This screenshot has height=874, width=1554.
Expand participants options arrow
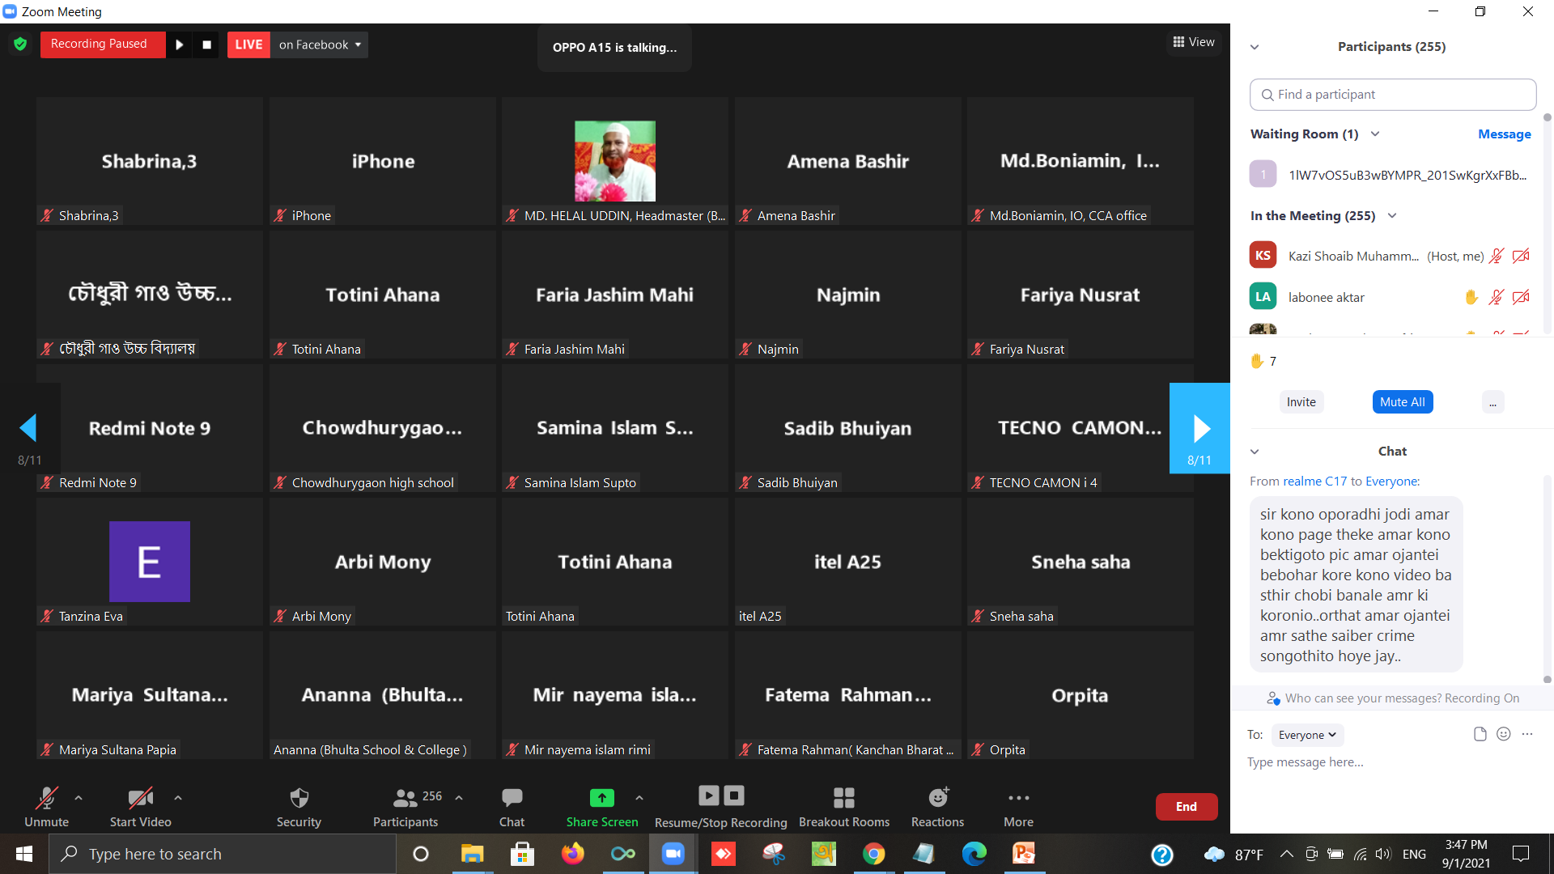pyautogui.click(x=459, y=798)
